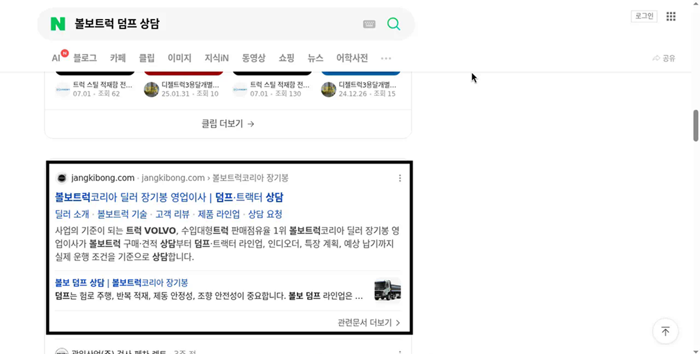Switch to the 카페 tab
The width and height of the screenshot is (700, 354).
tap(118, 58)
